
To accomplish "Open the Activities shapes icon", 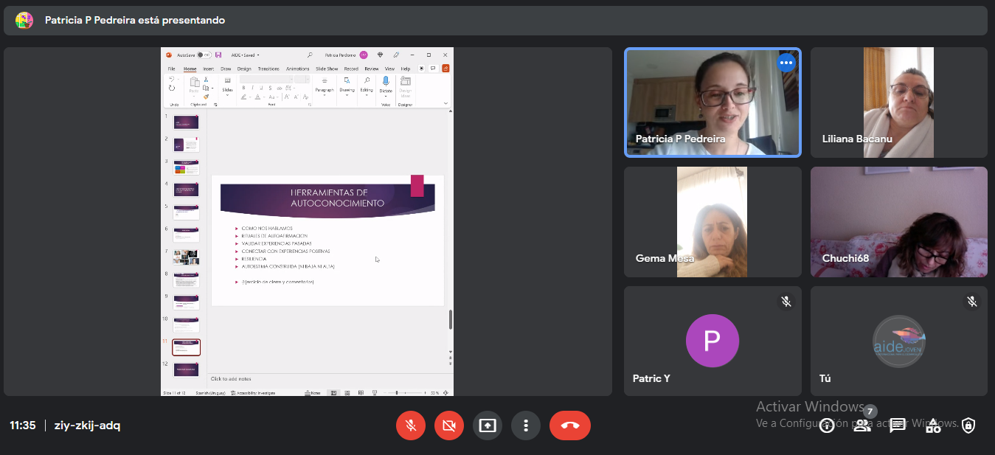I will click(x=933, y=426).
